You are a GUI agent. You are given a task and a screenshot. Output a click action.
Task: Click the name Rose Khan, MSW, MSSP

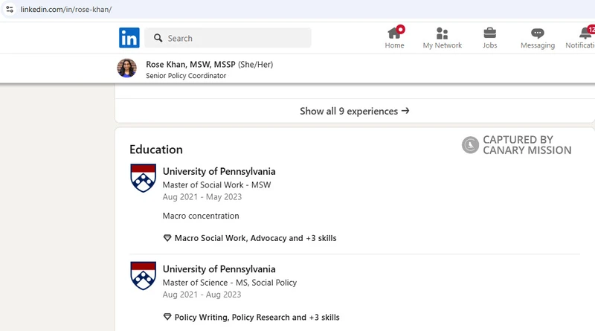(190, 65)
